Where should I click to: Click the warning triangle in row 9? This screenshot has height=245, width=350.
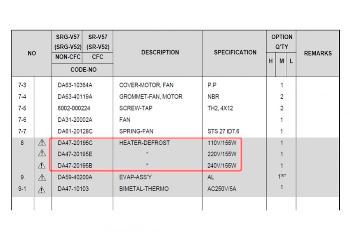pos(42,178)
